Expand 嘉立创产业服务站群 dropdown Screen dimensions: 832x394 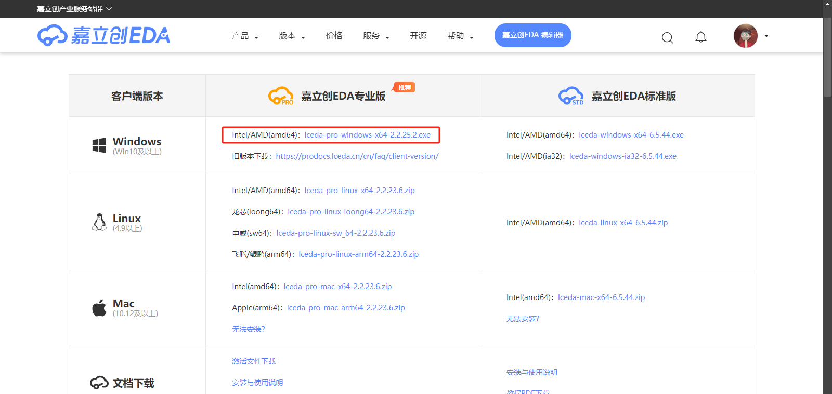pyautogui.click(x=74, y=9)
